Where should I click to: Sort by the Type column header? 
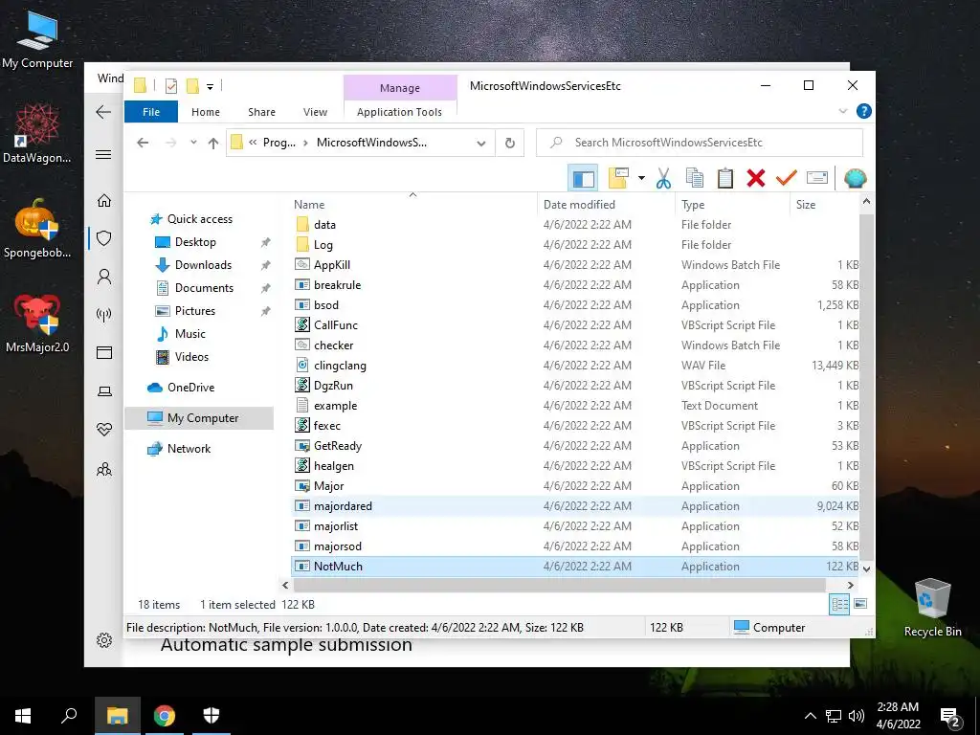click(693, 205)
